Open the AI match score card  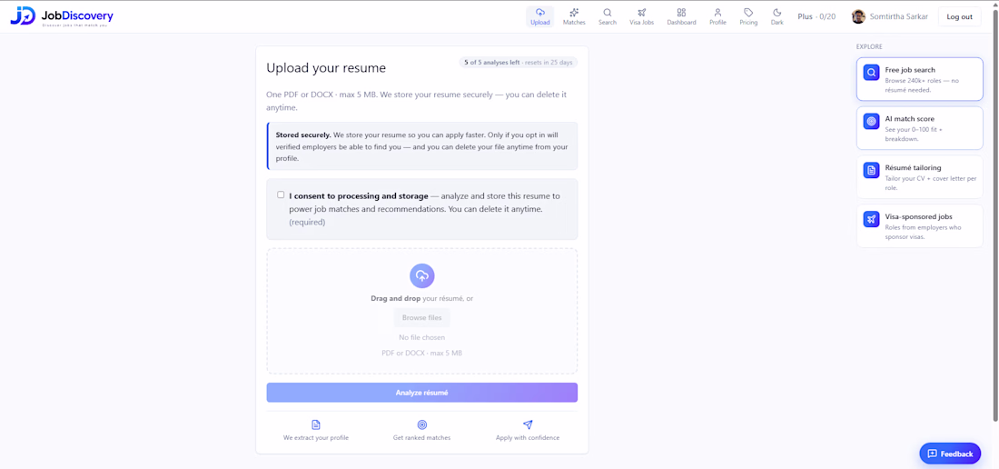(919, 128)
